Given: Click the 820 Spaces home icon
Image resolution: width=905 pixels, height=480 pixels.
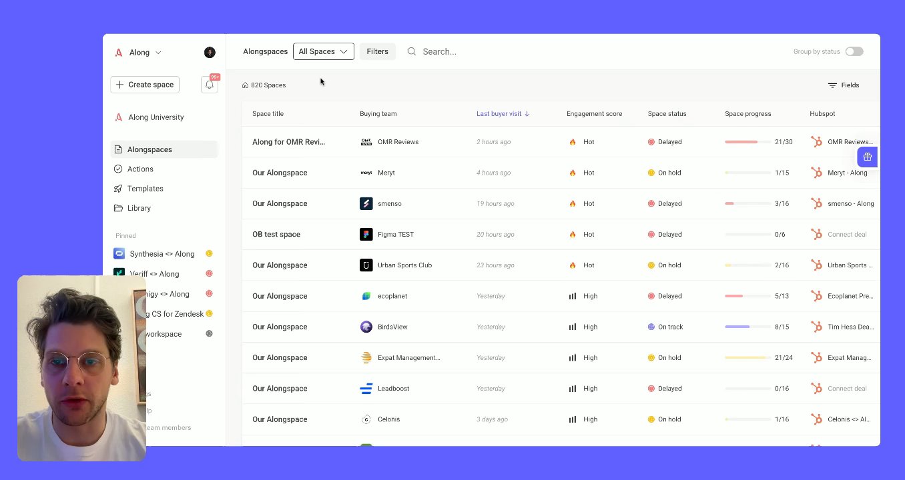Looking at the screenshot, I should (245, 85).
